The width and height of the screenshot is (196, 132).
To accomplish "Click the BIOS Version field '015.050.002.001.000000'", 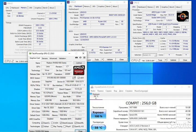I will tap(56, 78).
